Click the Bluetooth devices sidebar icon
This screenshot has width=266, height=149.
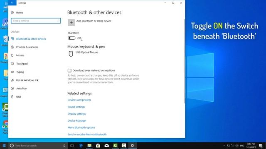pos(12,38)
